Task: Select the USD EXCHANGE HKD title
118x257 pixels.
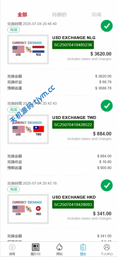Action: click(74, 197)
